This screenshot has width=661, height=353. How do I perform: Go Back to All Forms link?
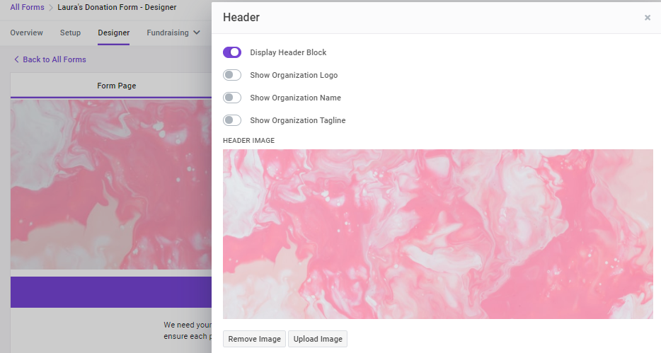tap(54, 59)
